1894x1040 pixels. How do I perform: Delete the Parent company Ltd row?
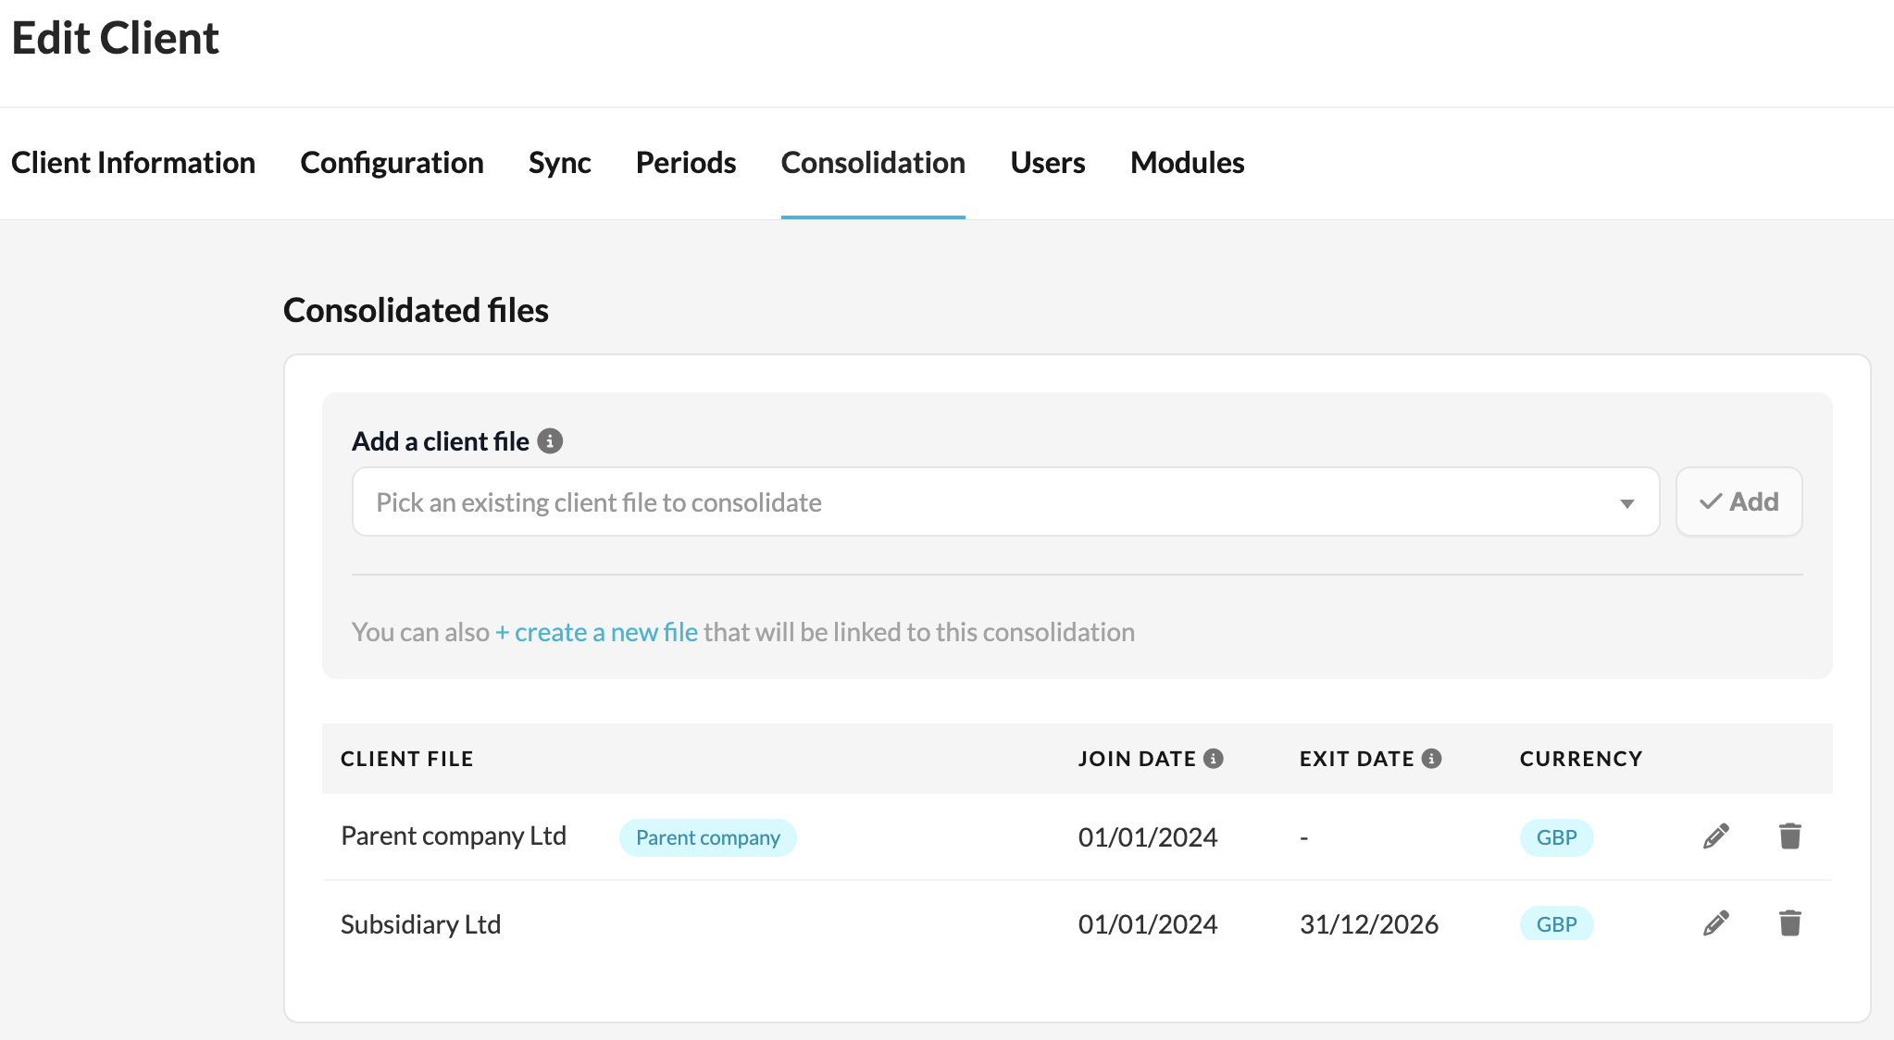(x=1789, y=836)
